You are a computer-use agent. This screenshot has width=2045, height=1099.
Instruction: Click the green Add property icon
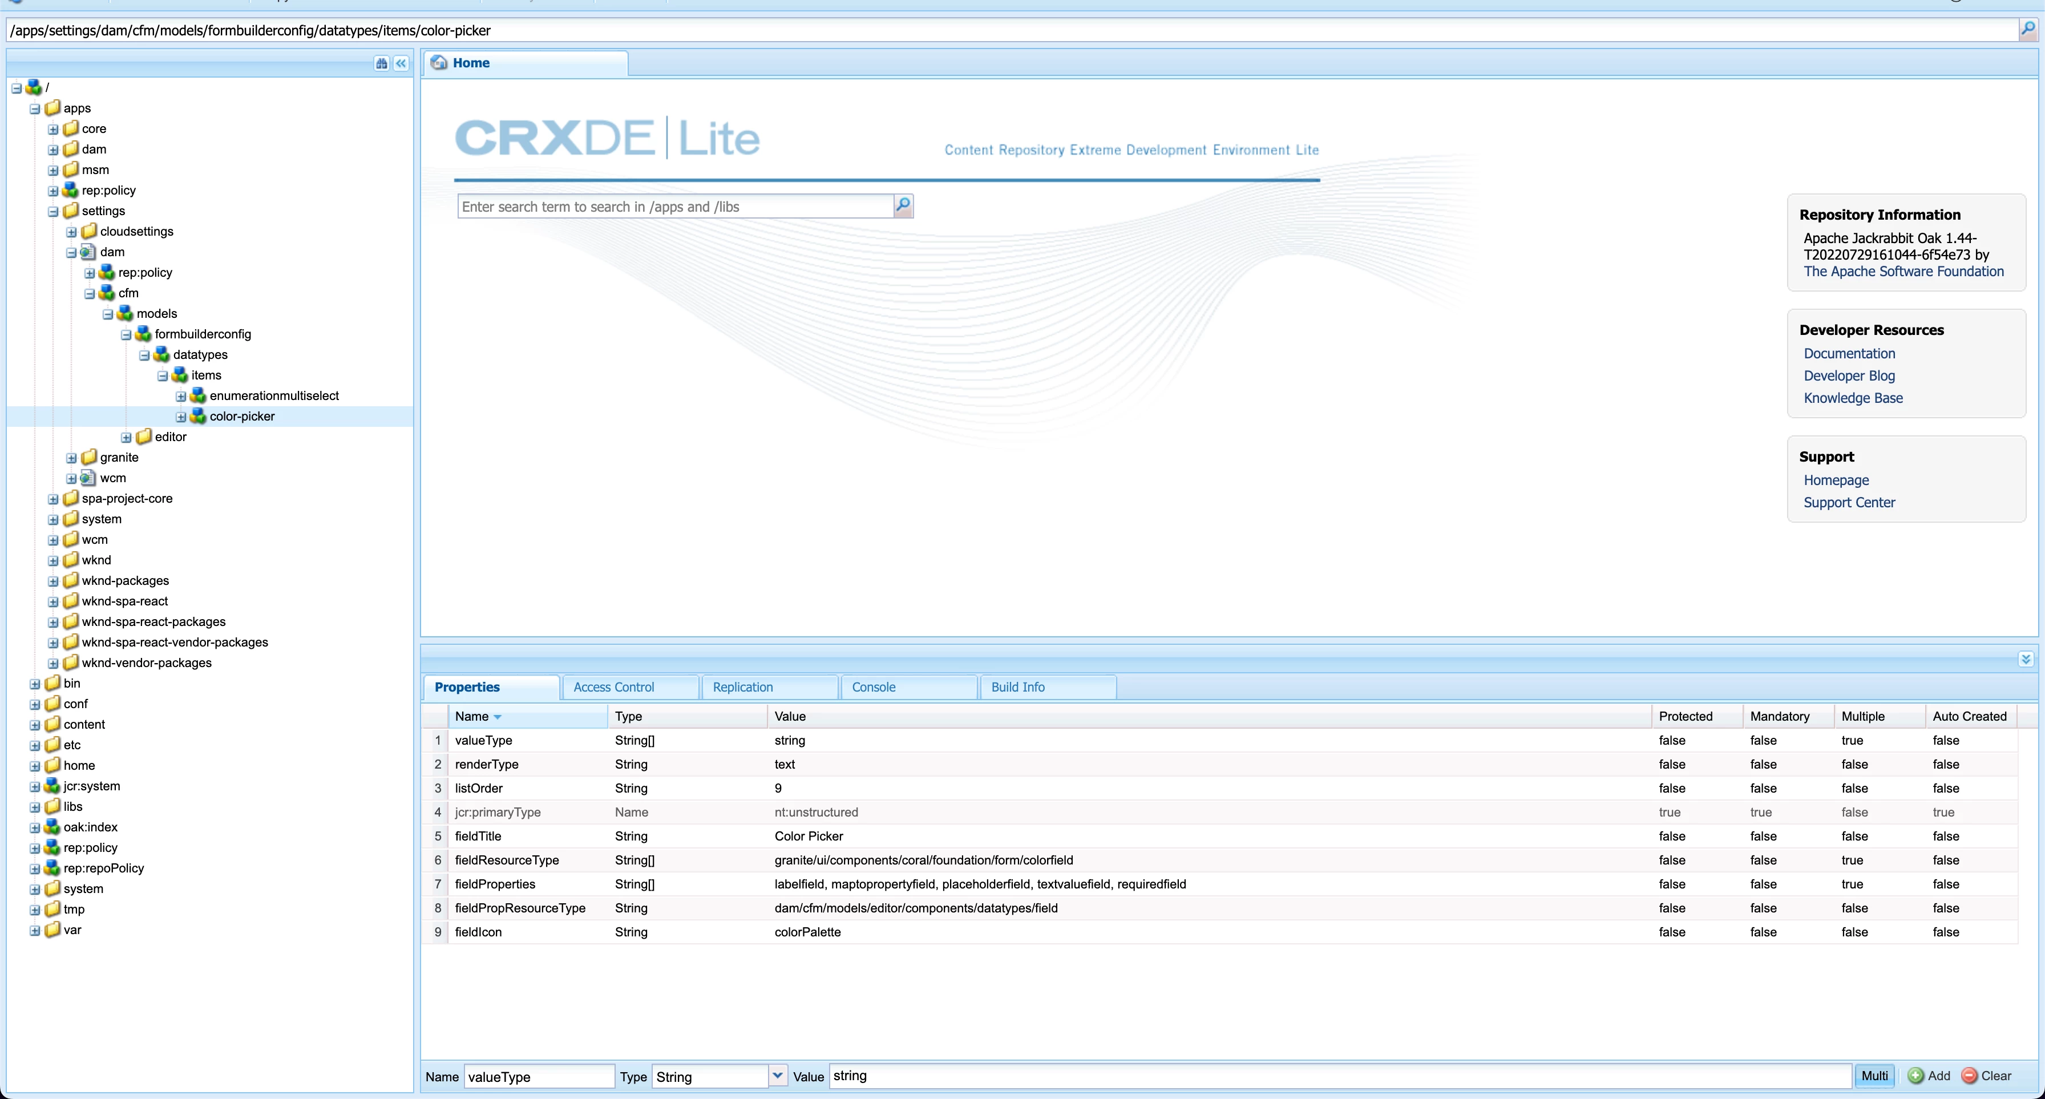[x=1915, y=1076]
